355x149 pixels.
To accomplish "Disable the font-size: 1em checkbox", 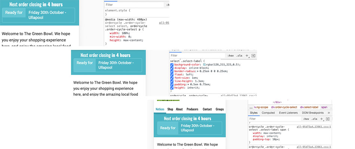I will pos(172,77).
